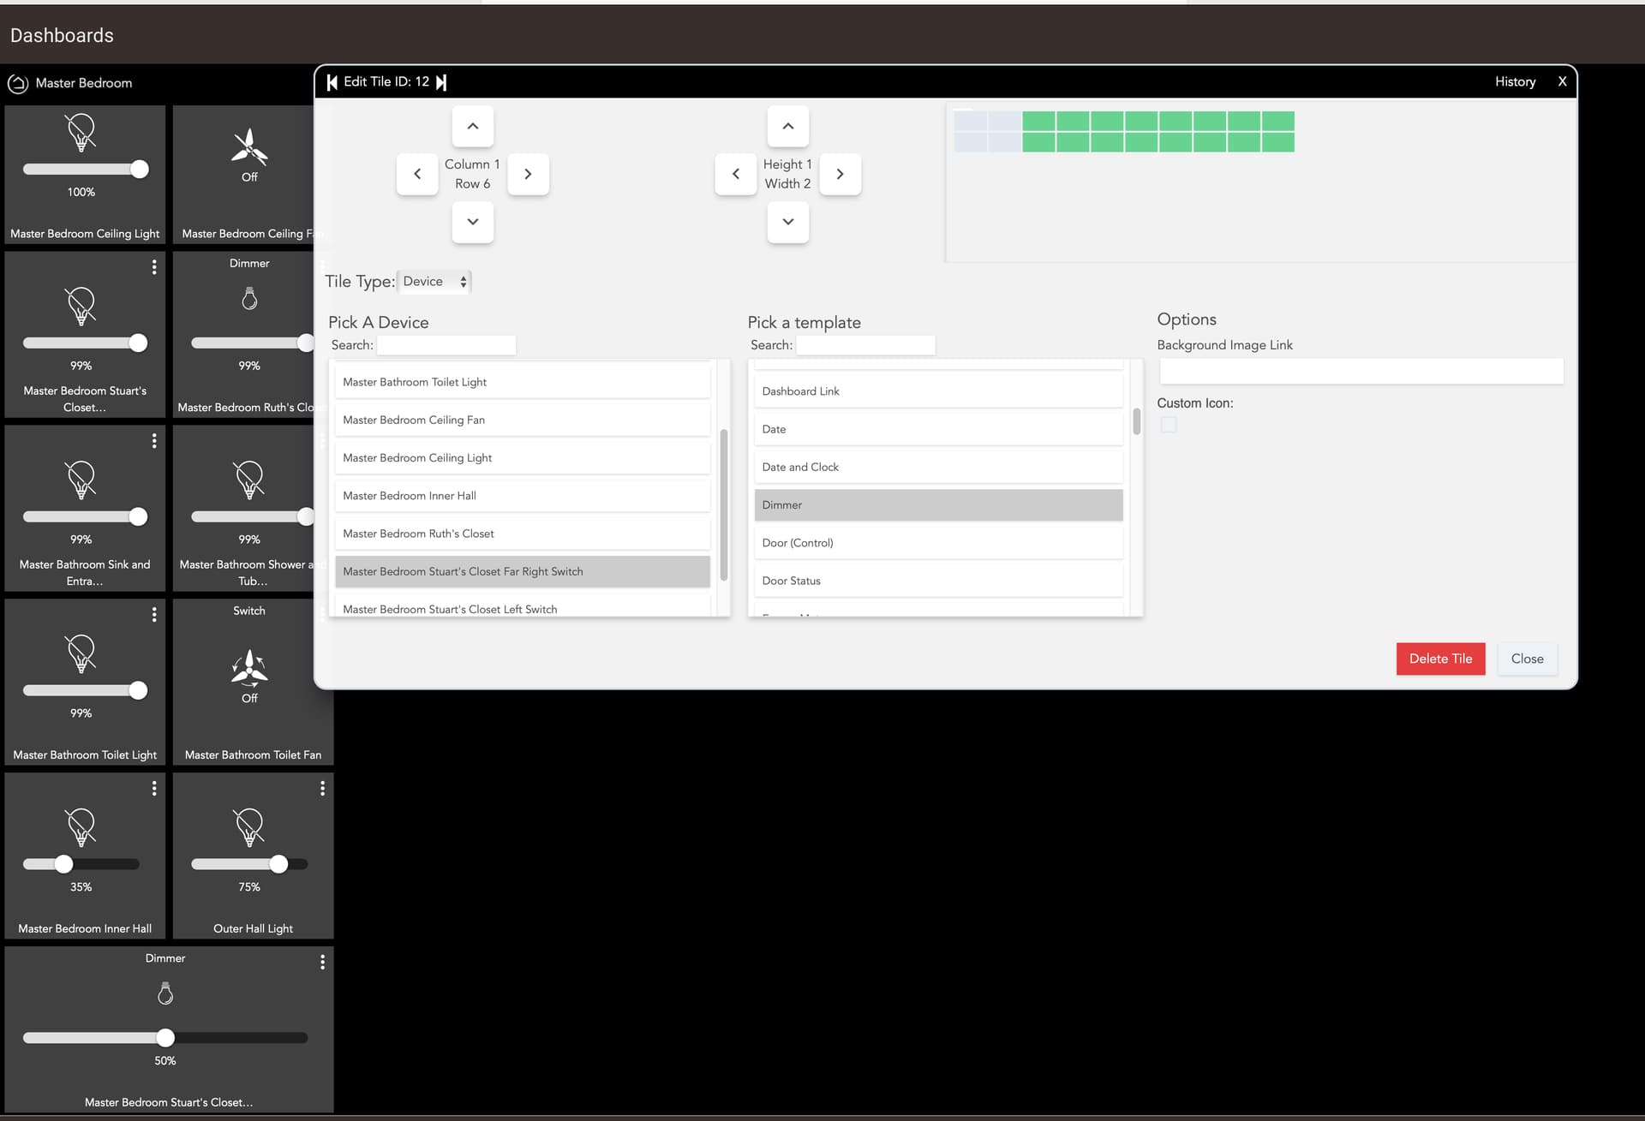This screenshot has height=1121, width=1645.
Task: Toggle the Custom Icon checkbox
Action: (x=1169, y=425)
